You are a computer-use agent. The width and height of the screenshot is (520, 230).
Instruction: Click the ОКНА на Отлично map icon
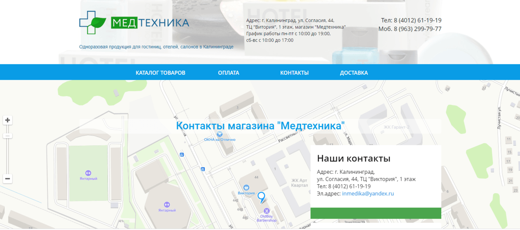tap(220, 134)
